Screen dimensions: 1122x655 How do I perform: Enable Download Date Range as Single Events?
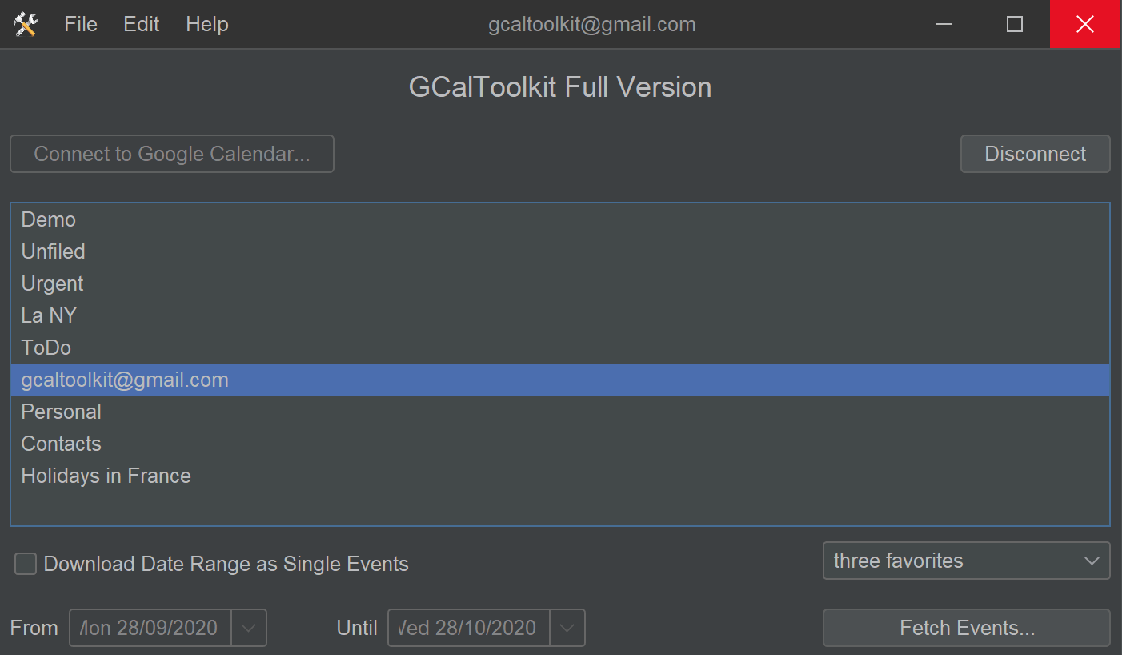[x=26, y=564]
